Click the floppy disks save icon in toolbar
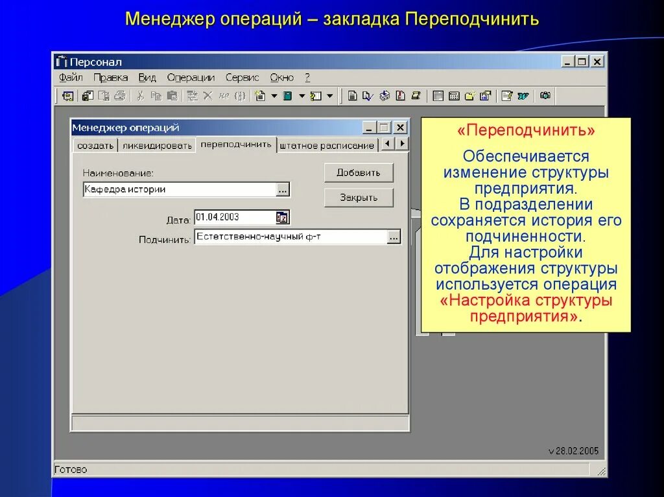This screenshot has height=497, width=664. click(88, 96)
